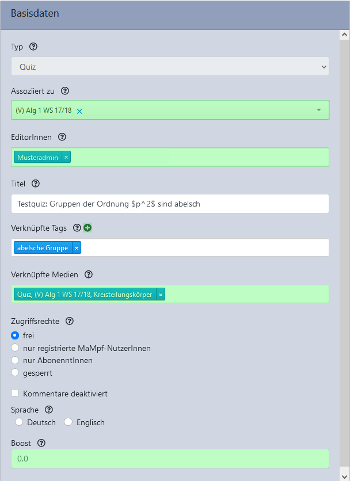Toggle 'Kommentare deaktiviert' checkbox

[16, 394]
